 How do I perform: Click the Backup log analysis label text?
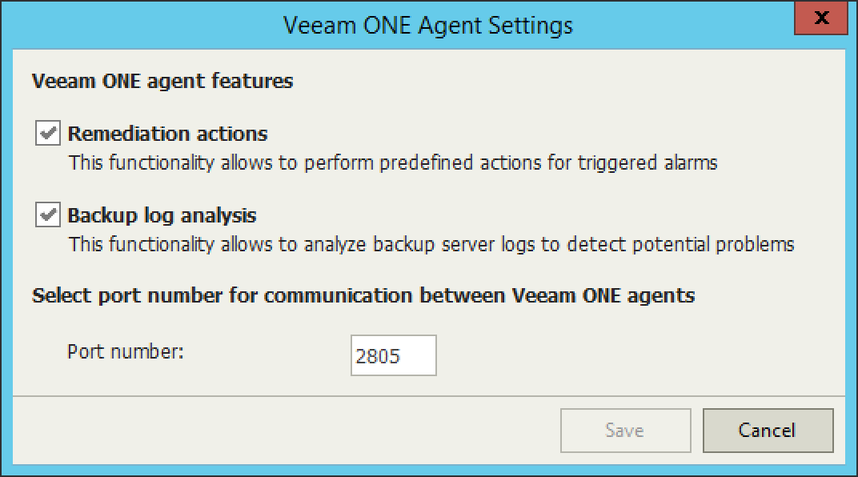coord(162,215)
